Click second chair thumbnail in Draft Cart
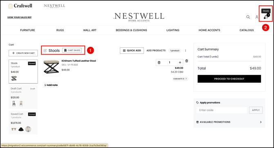Viewport: 274px width, 148px height. coord(21,104)
